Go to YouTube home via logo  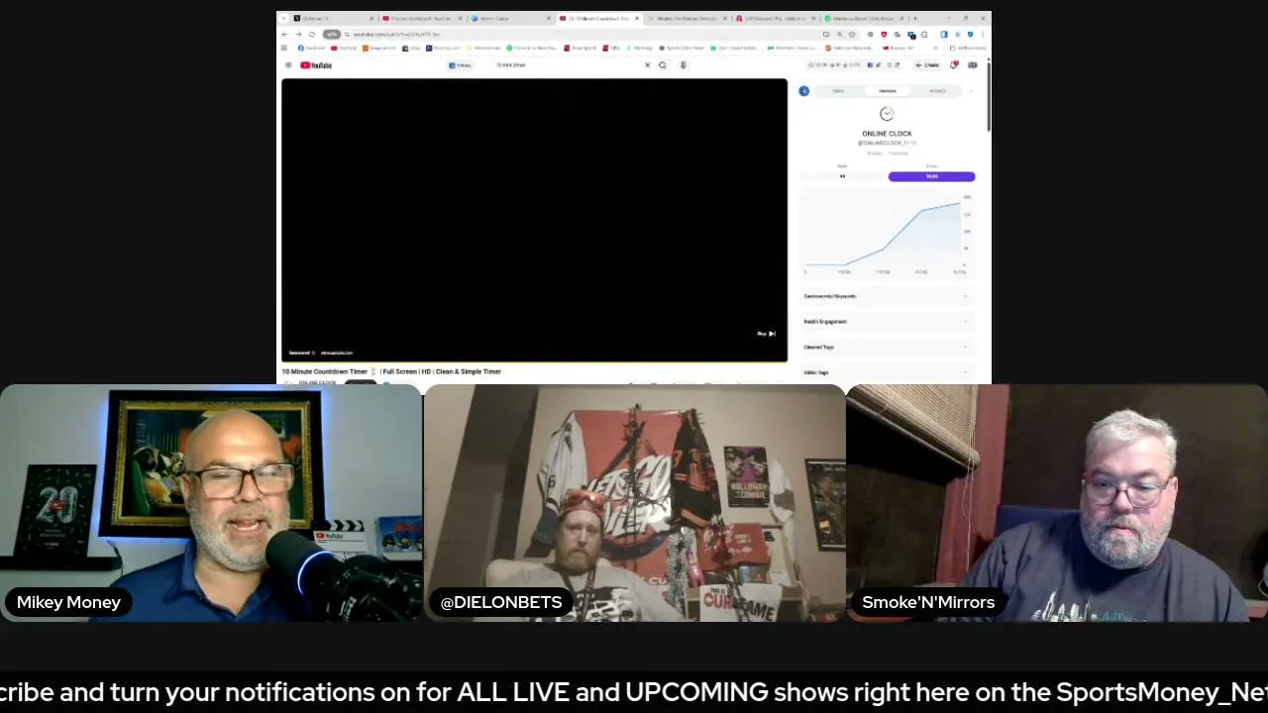pos(316,65)
